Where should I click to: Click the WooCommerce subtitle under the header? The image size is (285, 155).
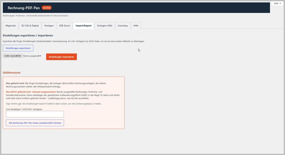(x=35, y=16)
